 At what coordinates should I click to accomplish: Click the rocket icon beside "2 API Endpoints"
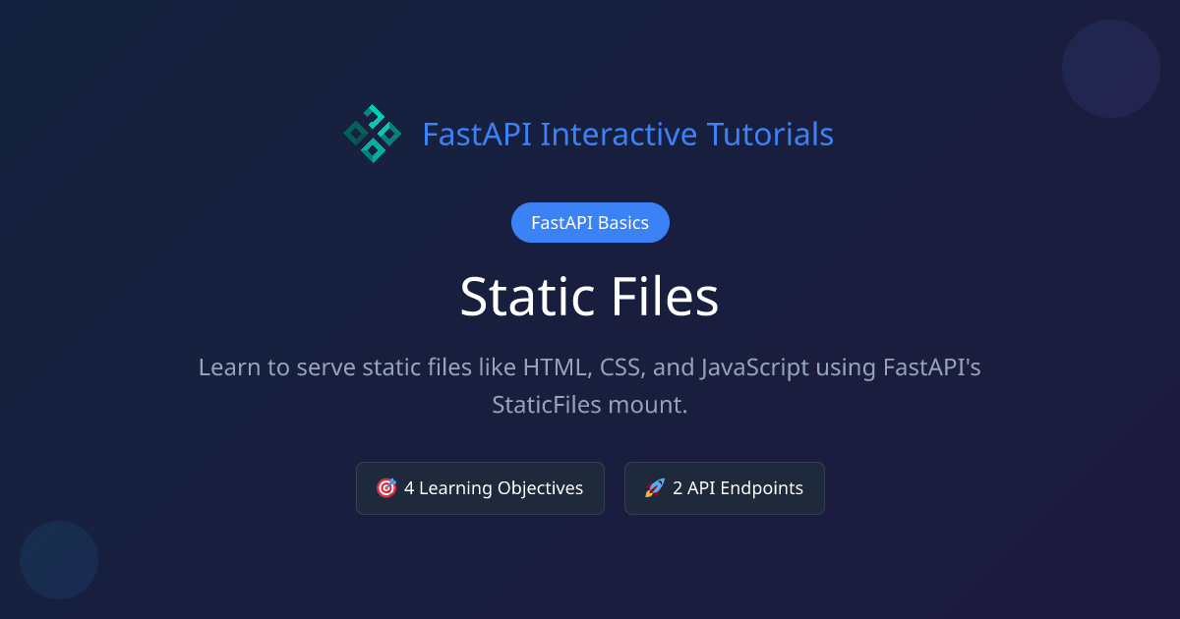[x=653, y=487]
